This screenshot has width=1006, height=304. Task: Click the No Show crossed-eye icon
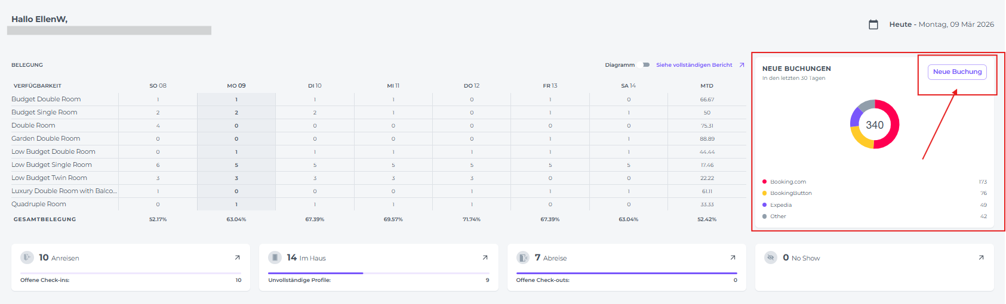[x=771, y=258]
